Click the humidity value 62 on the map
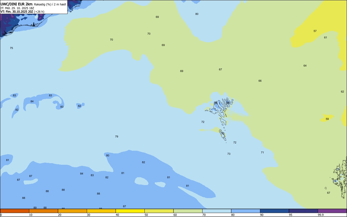Screen dimensions: 347x217 click(x=342, y=92)
